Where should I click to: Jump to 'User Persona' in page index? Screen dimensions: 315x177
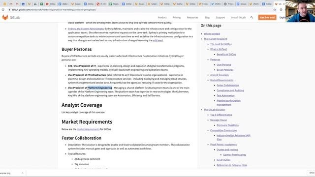coord(223,64)
